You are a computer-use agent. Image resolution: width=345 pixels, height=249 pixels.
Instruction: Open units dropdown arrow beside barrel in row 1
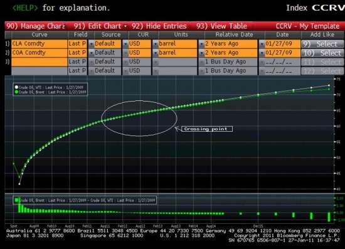point(156,44)
